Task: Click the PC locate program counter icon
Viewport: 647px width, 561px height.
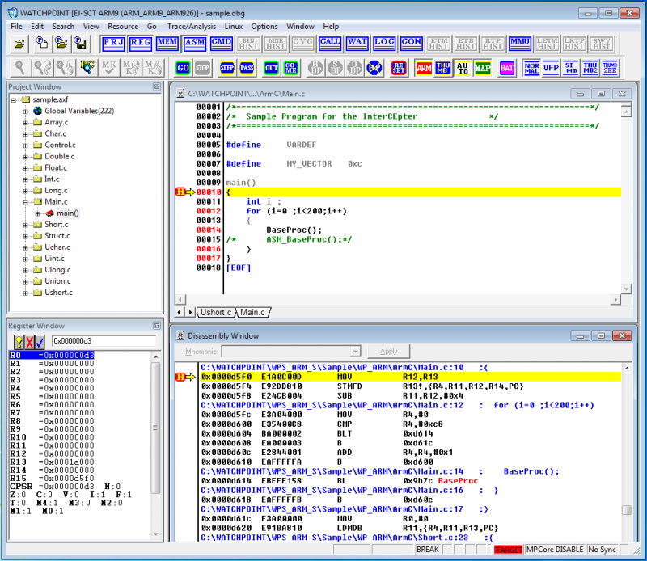Action: [x=87, y=68]
